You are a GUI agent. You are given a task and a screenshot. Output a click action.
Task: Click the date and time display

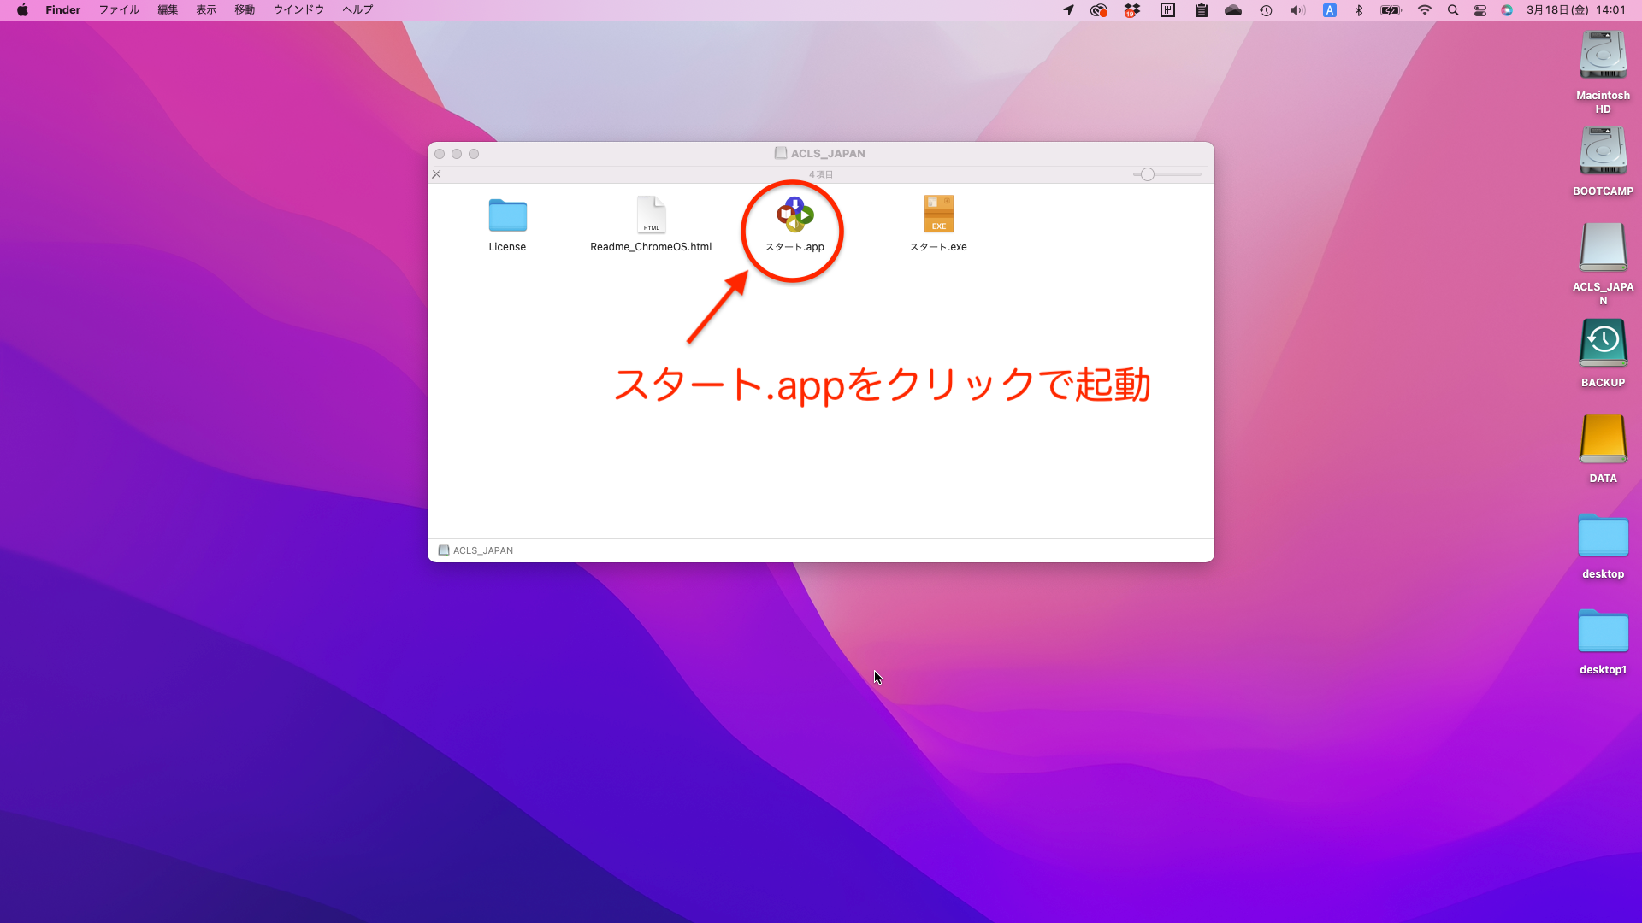point(1576,10)
